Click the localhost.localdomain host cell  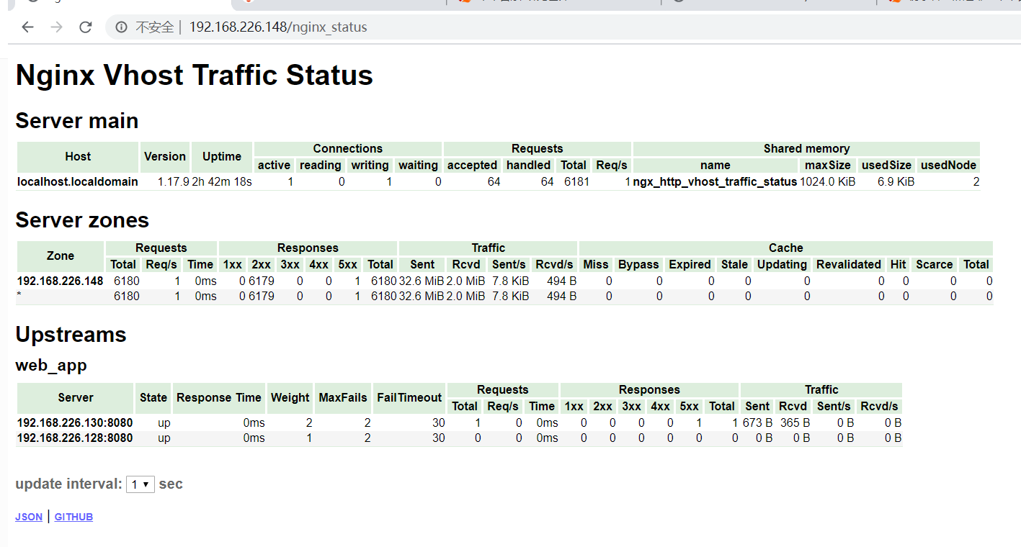(x=78, y=181)
